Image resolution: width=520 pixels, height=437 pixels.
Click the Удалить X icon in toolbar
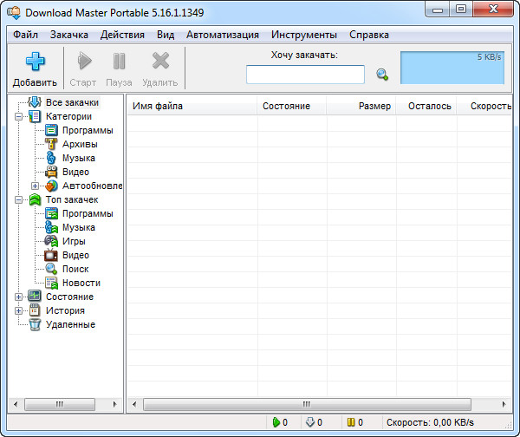point(159,62)
